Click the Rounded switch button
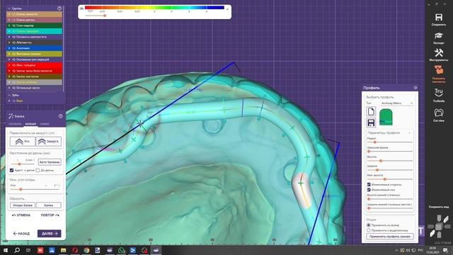453x255 pixels. pos(49,142)
